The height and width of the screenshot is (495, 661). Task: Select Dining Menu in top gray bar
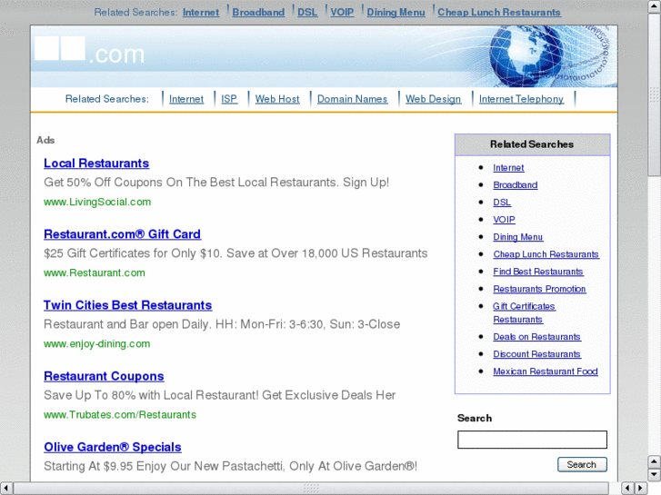pyautogui.click(x=396, y=12)
